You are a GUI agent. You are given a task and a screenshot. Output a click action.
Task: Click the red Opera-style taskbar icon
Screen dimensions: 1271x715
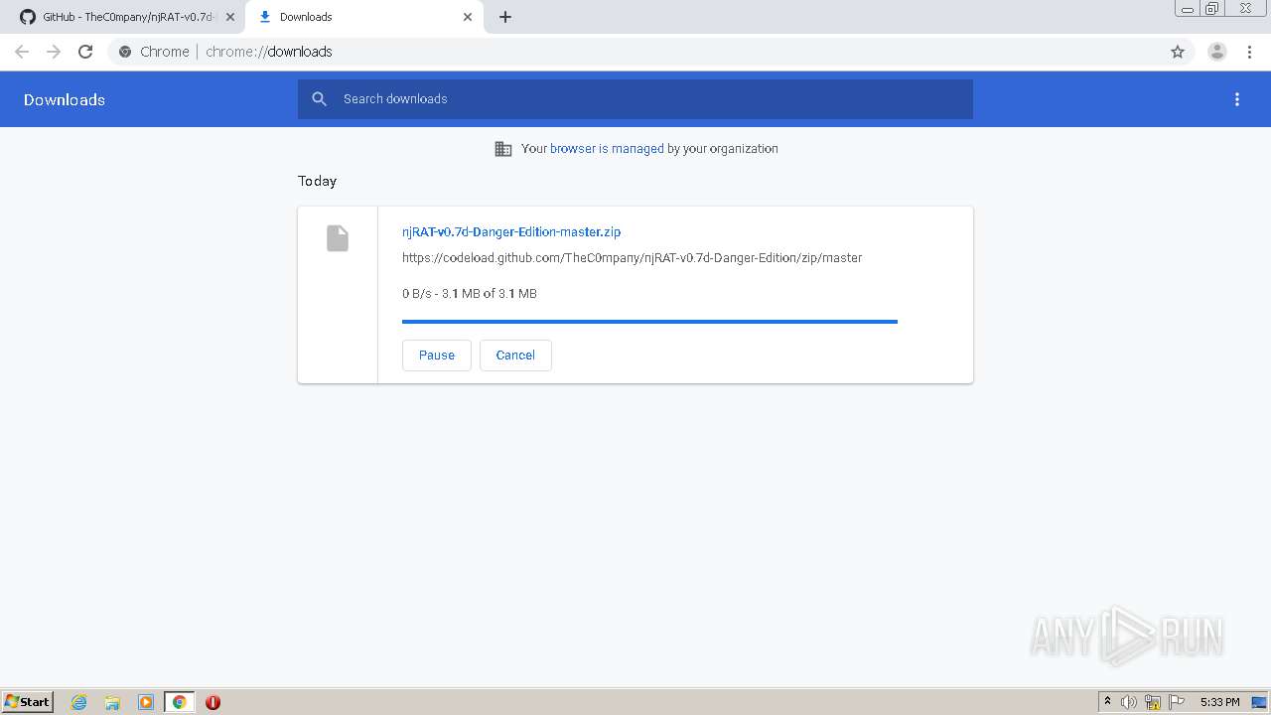212,702
